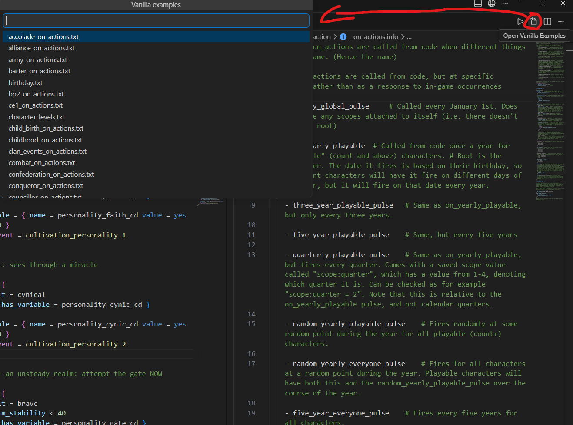Toggle the panel layout icon in title bar
Viewport: 573px width, 425px height.
pyautogui.click(x=478, y=3)
